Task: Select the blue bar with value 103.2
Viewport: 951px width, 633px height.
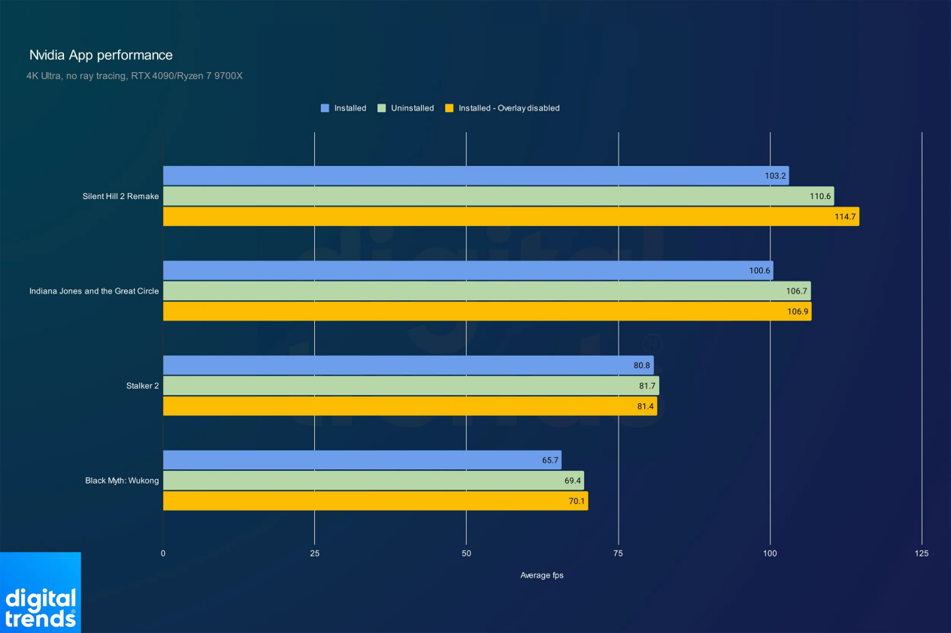Action: 475,176
